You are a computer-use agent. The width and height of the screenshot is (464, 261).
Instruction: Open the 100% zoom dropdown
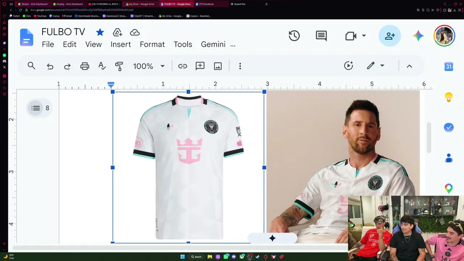149,66
